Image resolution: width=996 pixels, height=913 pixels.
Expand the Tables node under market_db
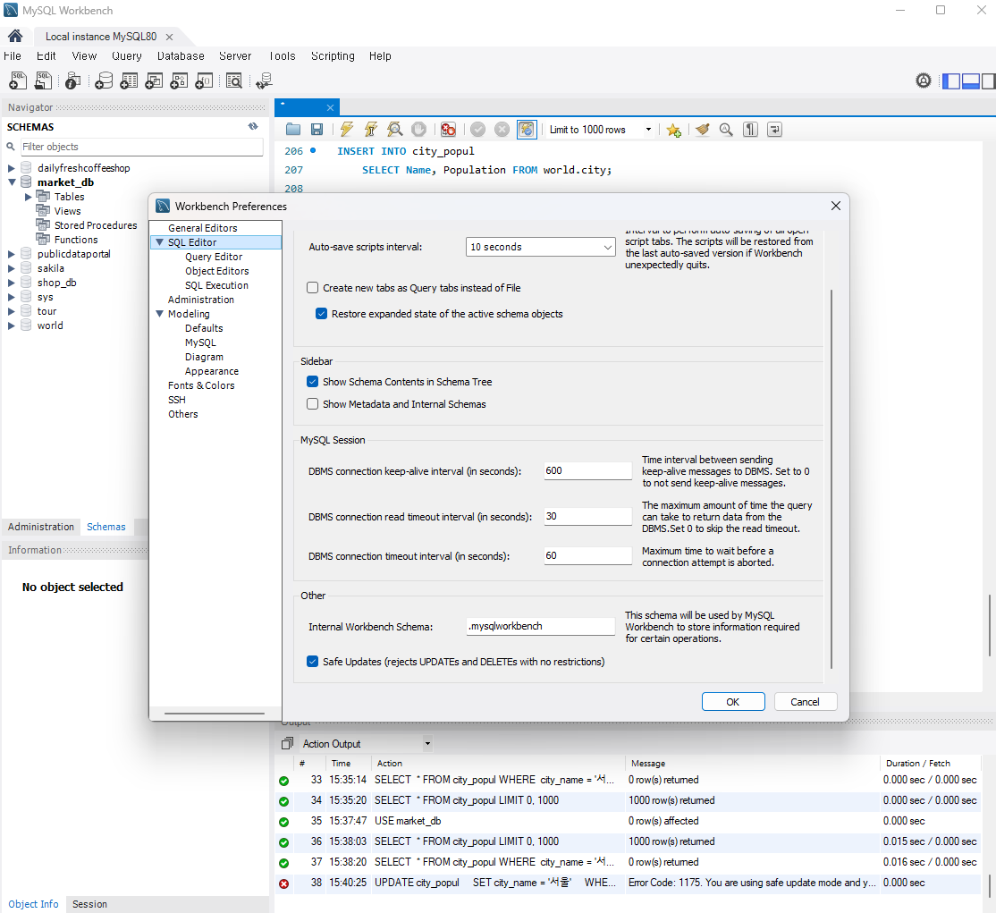tap(28, 197)
